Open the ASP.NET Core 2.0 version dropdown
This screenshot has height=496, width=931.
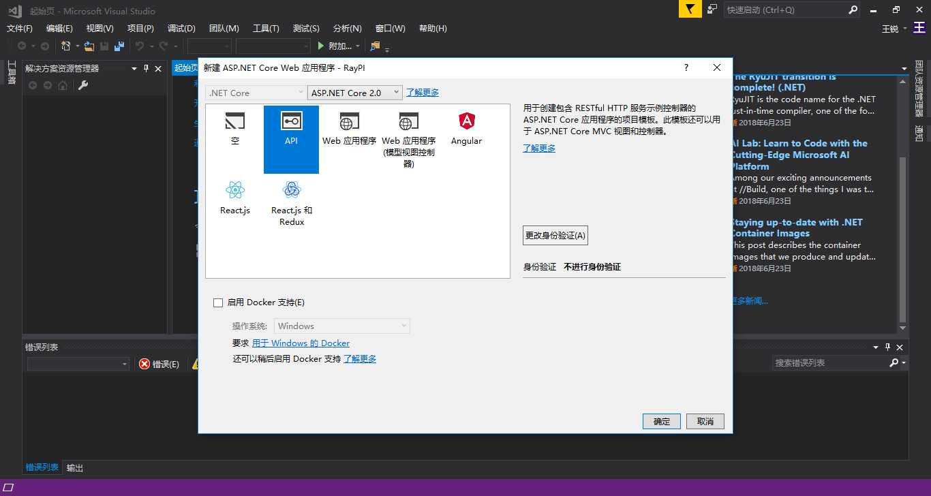(x=355, y=93)
